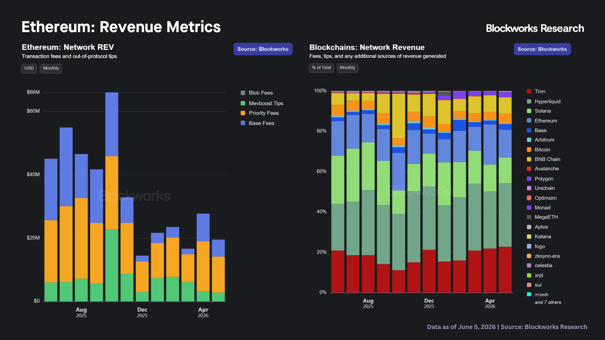The width and height of the screenshot is (605, 340).
Task: Click the $40M y-axis label
Action: [33, 174]
